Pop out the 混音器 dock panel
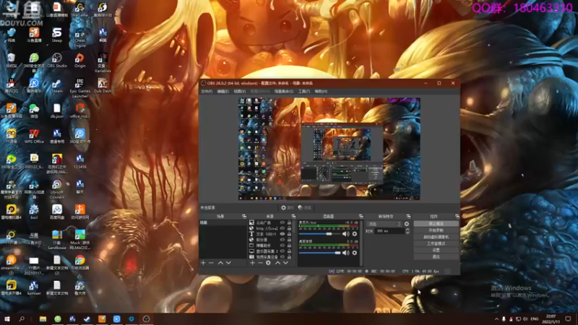Screen dimensions: 578x325 click(361, 216)
